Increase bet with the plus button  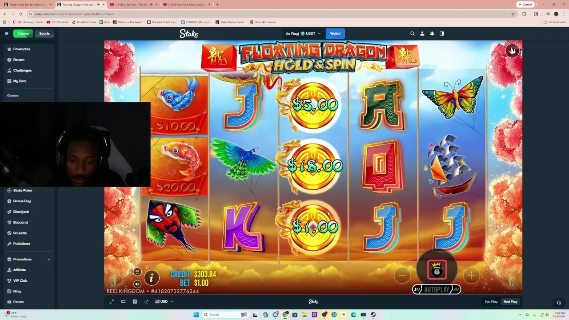(x=471, y=276)
